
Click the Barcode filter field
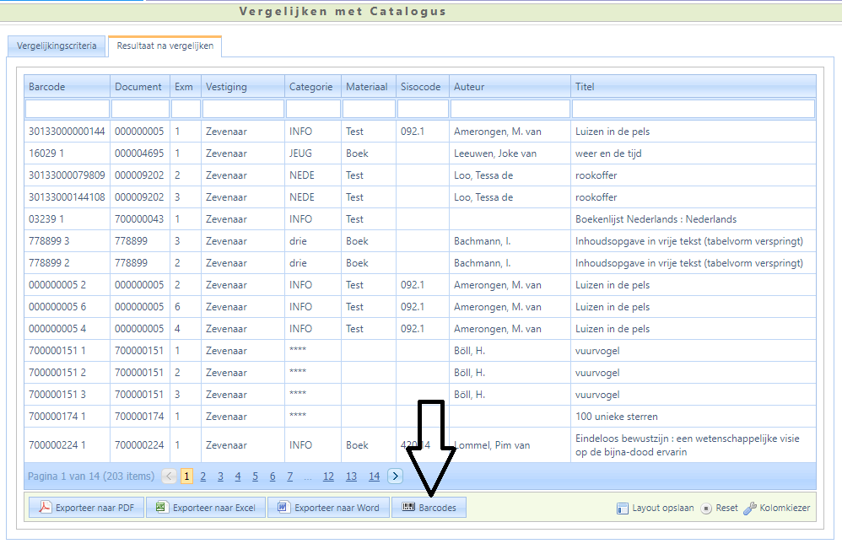point(67,109)
